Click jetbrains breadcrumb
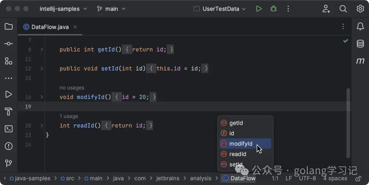 tap(168, 179)
